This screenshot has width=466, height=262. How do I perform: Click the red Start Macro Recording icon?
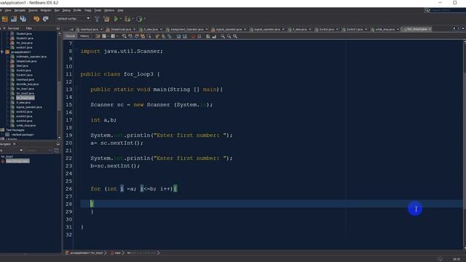click(x=193, y=36)
